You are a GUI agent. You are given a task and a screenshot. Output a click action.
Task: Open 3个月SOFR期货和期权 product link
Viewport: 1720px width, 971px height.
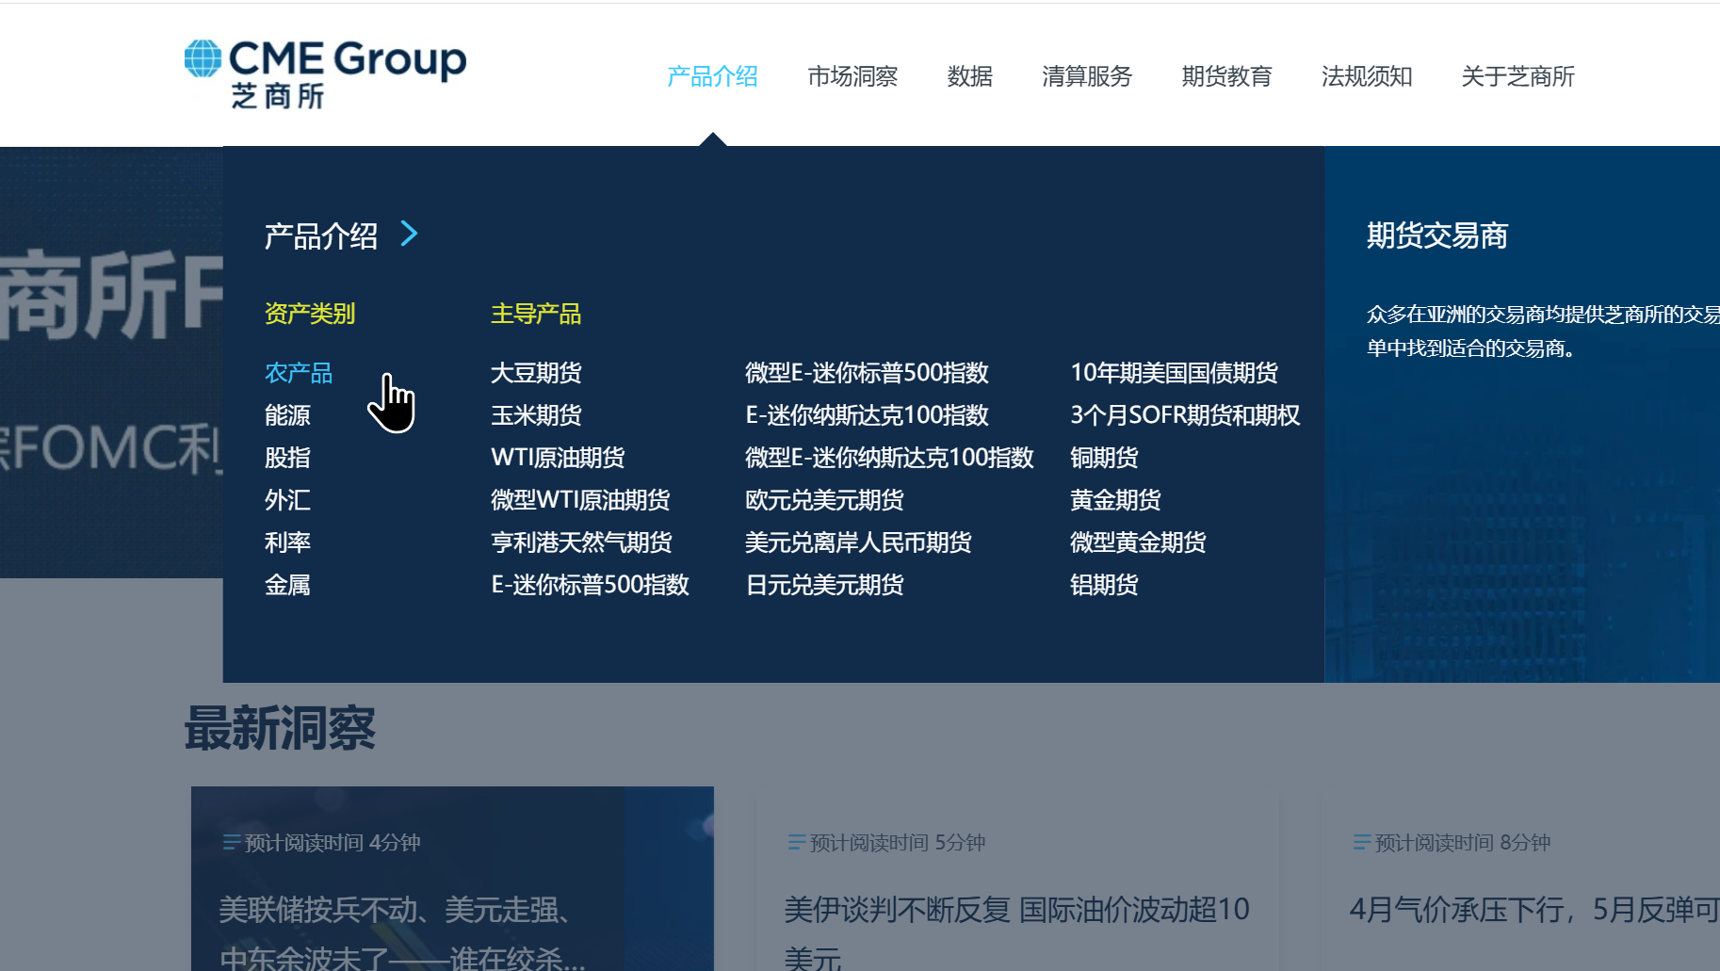click(x=1185, y=415)
